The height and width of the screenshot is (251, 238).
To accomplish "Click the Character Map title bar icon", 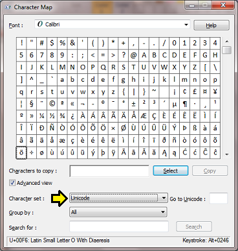I will pyautogui.click(x=8, y=7).
